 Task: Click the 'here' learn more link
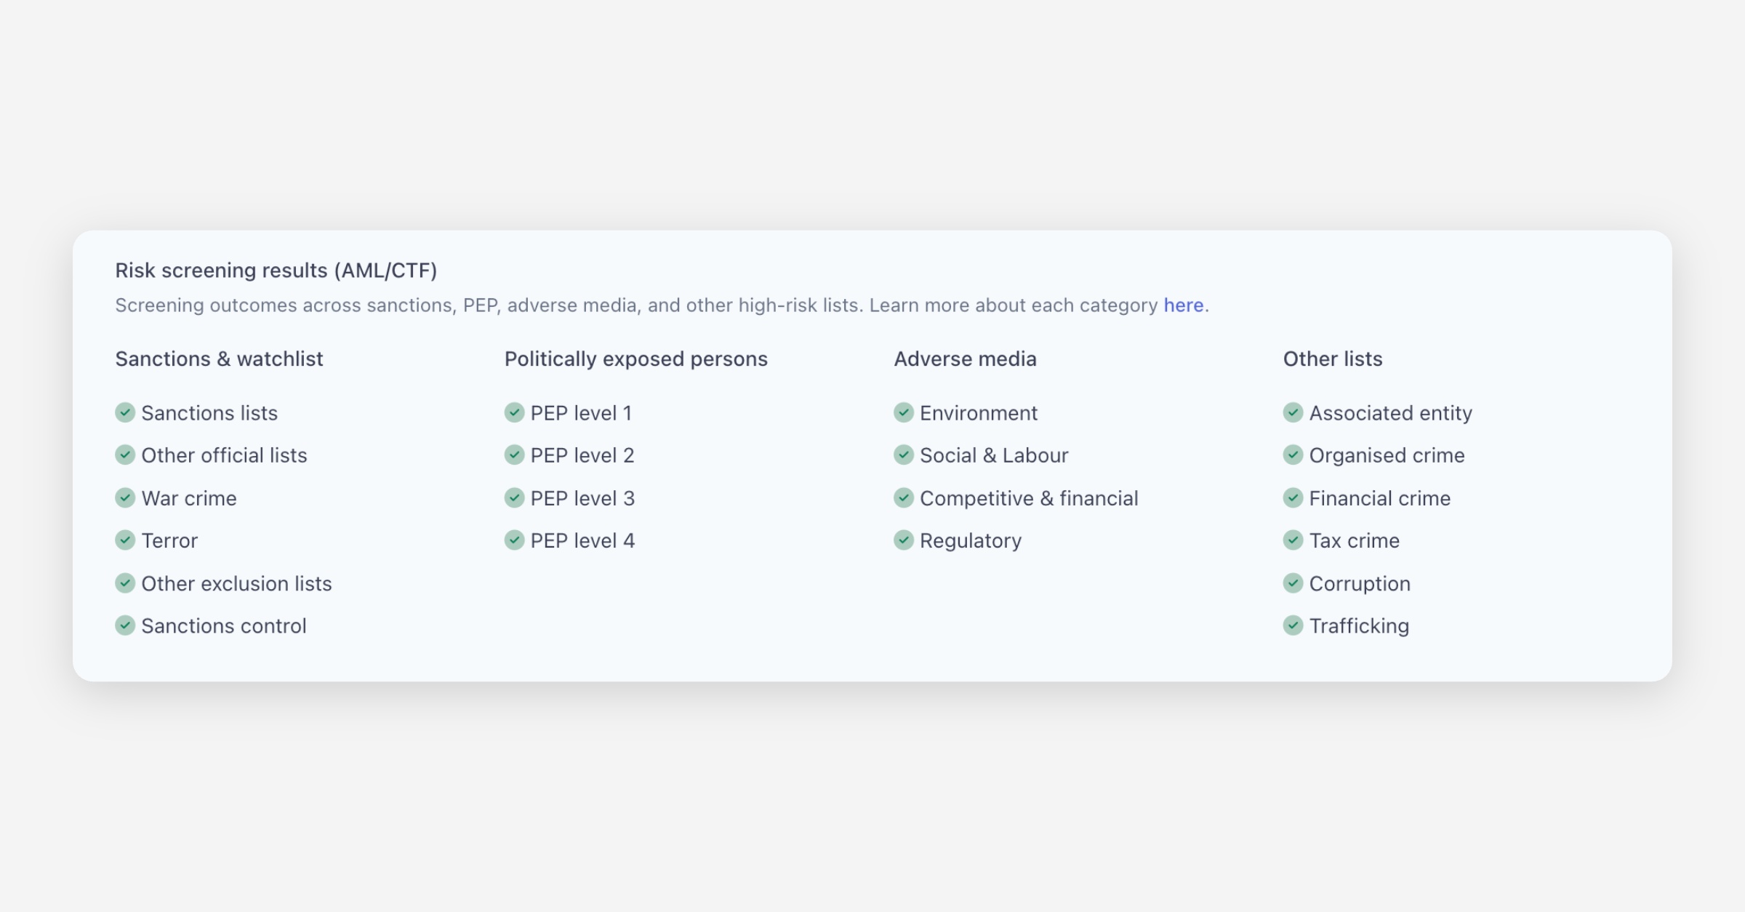pos(1183,305)
